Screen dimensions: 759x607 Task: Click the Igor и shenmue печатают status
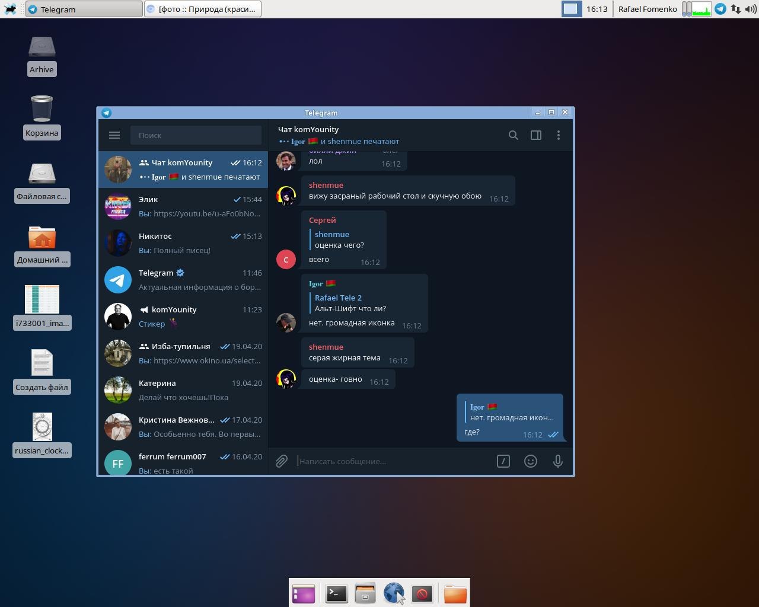[339, 141]
